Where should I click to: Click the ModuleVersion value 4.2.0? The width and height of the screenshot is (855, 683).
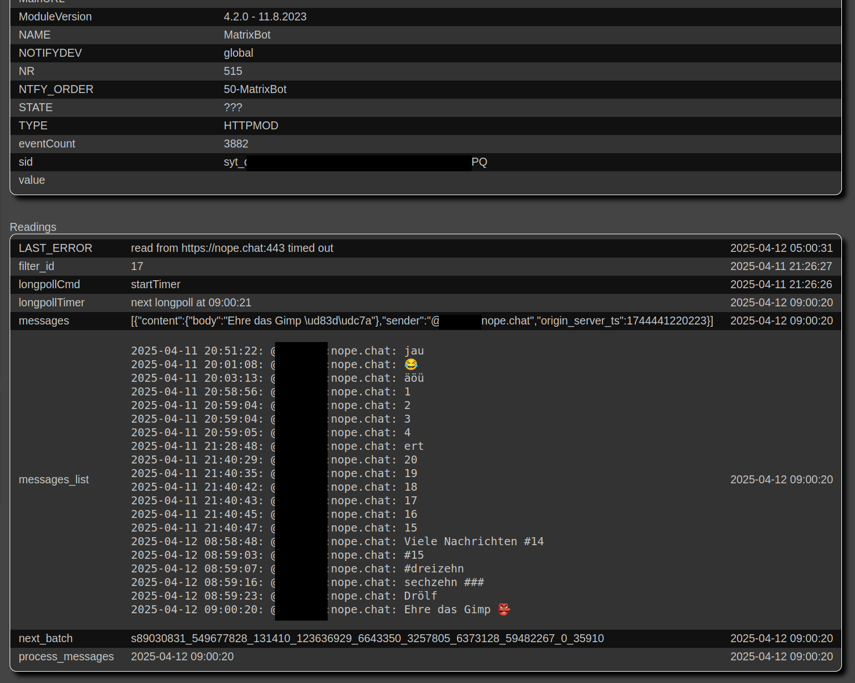click(x=265, y=16)
